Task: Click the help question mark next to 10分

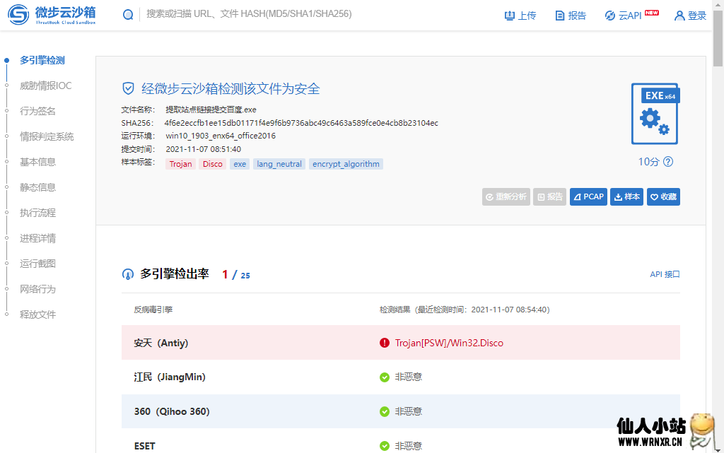Action: point(668,161)
